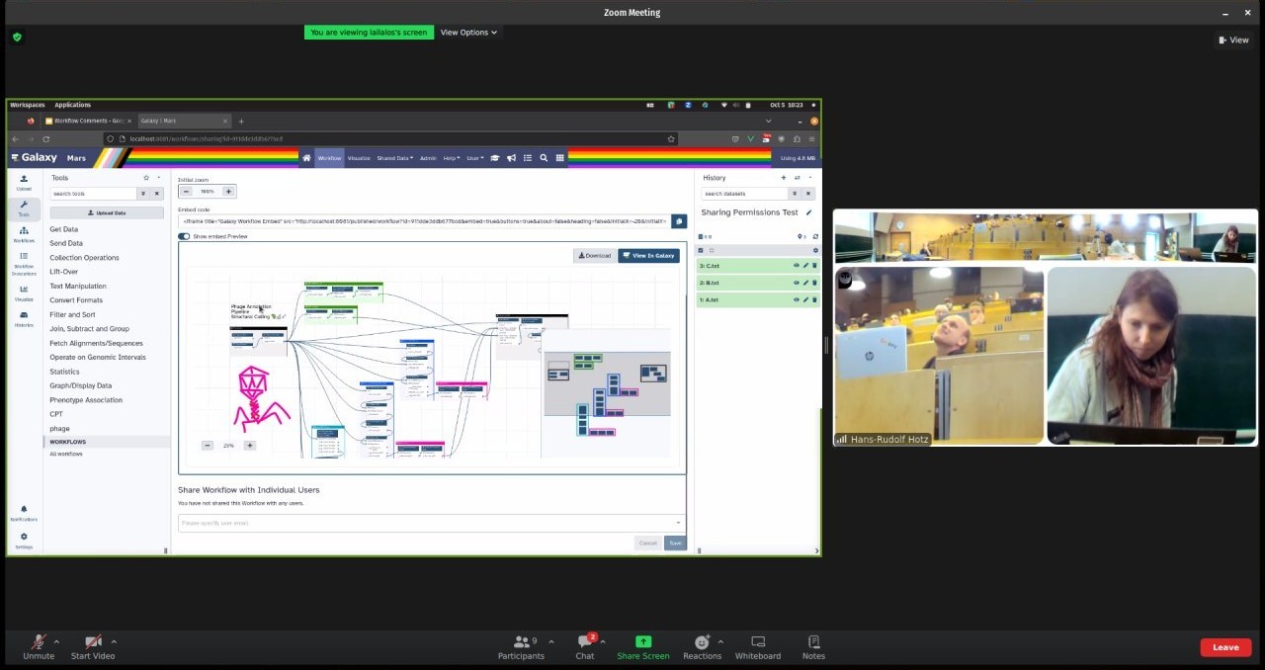Select the Workflow tab in Galaxy navbar
This screenshot has width=1265, height=670.
pyautogui.click(x=329, y=158)
